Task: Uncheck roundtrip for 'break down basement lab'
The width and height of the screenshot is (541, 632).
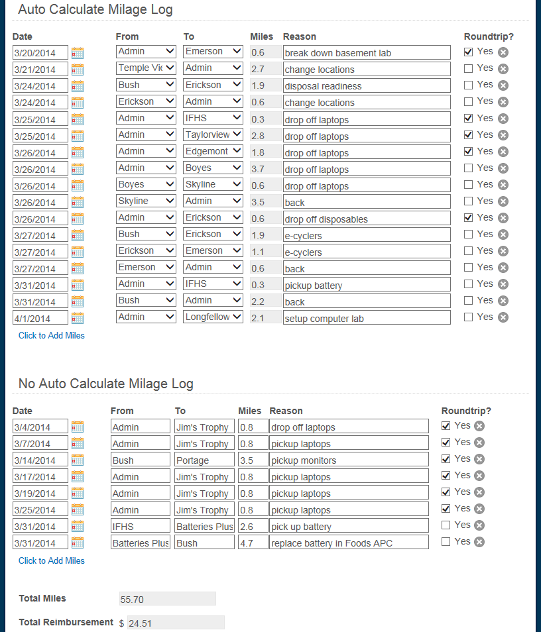Action: pyautogui.click(x=468, y=52)
